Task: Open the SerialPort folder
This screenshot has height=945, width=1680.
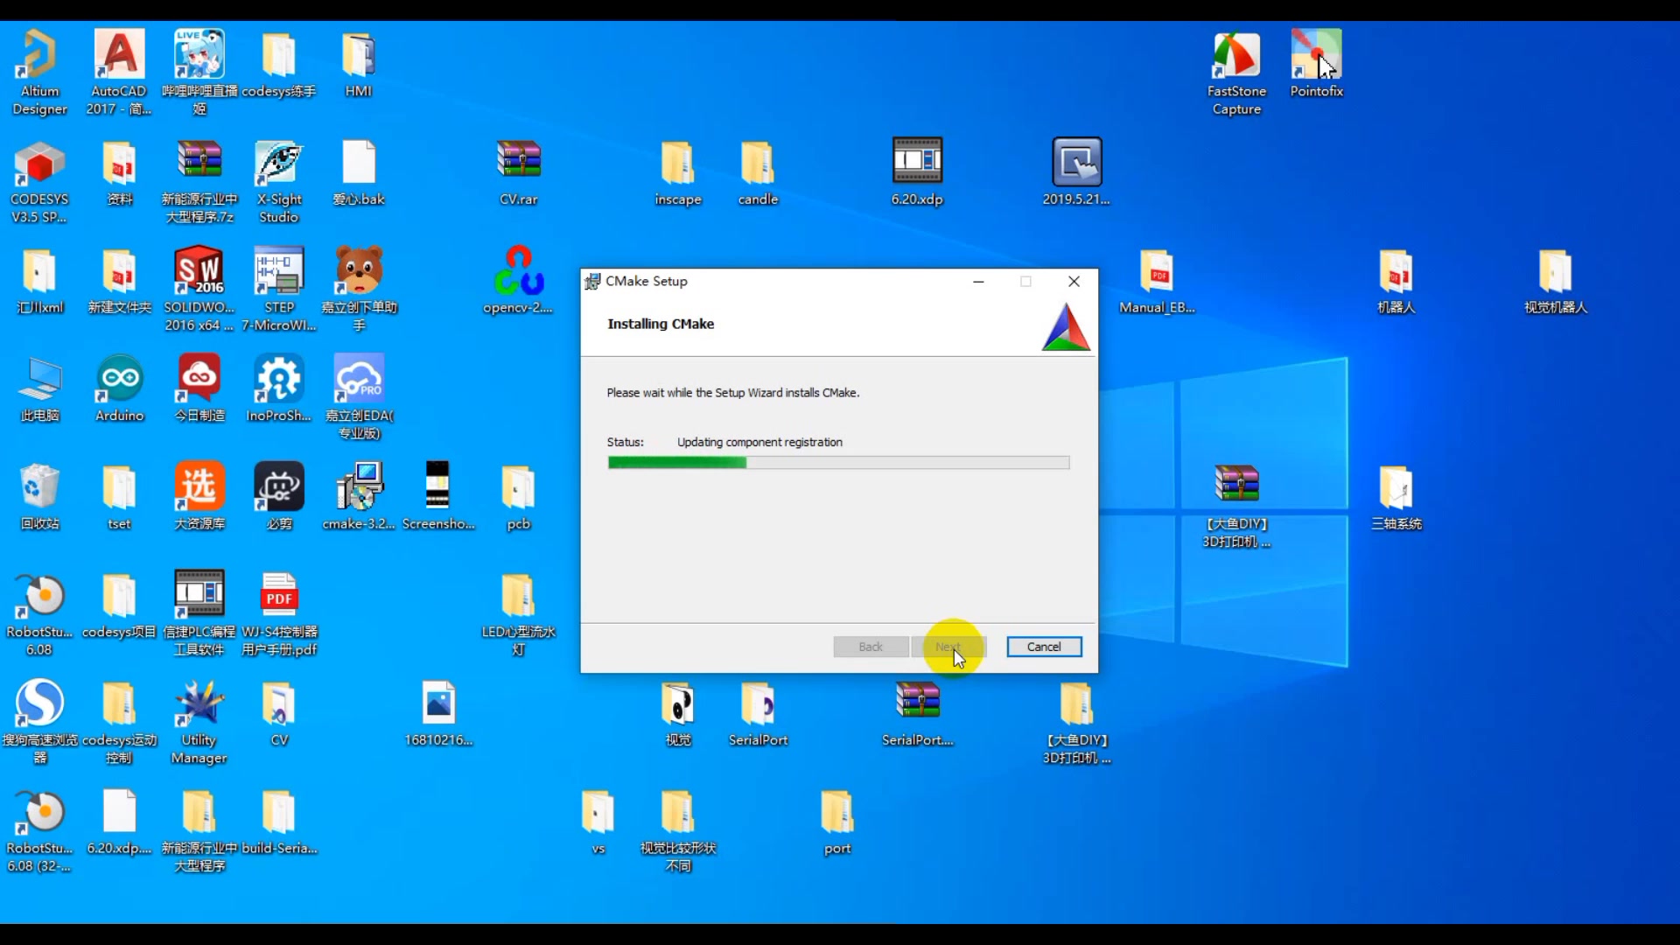Action: tap(758, 704)
